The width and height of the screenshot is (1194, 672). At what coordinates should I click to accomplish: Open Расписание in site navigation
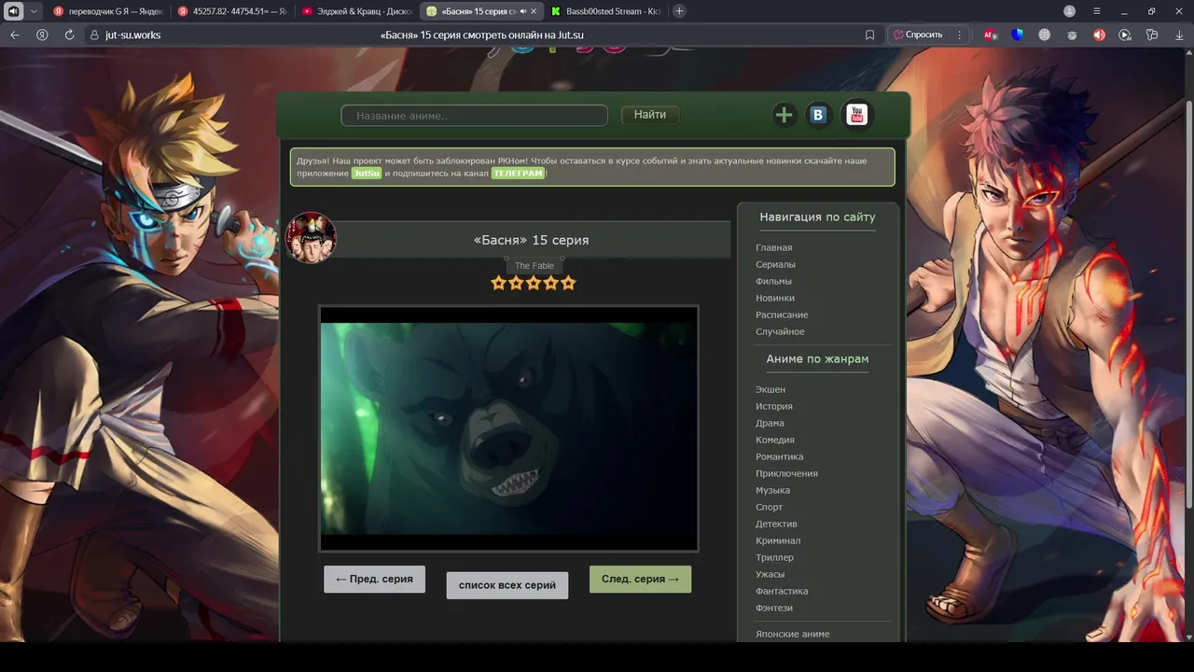click(782, 315)
